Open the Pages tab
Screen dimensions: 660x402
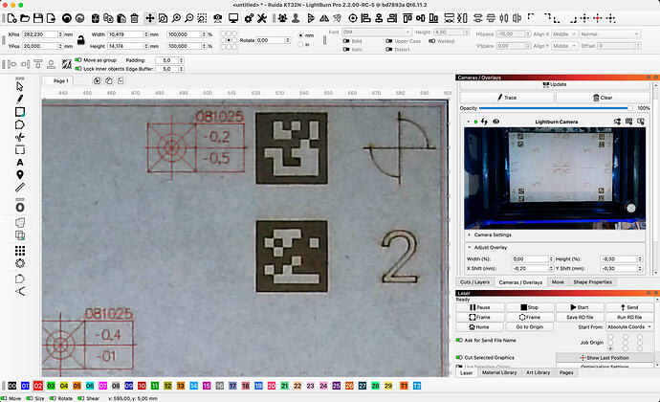pos(566,372)
